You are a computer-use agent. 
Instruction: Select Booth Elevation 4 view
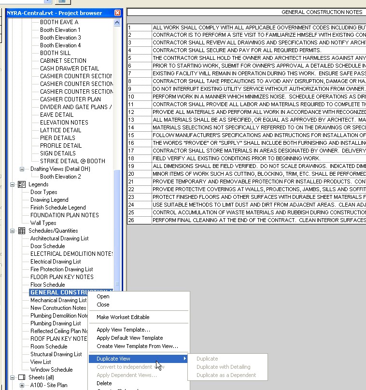[x=60, y=45]
